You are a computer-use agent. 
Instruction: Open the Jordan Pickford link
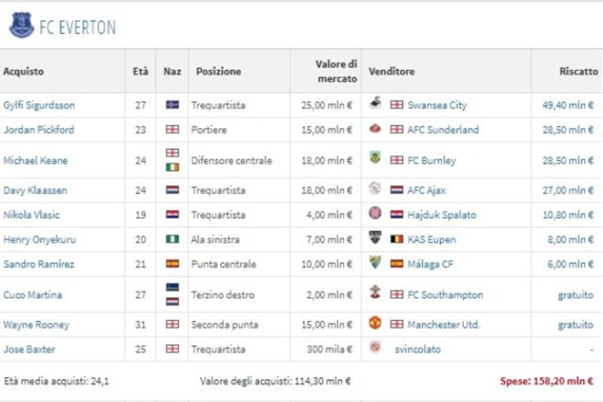(x=39, y=130)
